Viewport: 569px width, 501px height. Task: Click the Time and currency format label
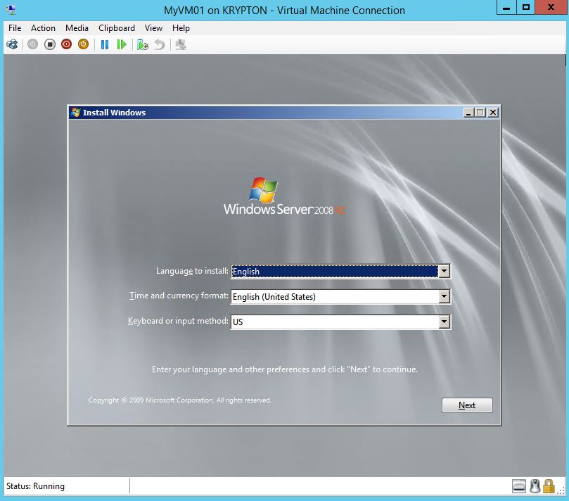pos(179,296)
